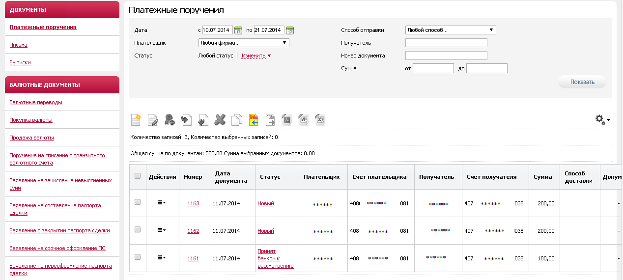Click the yellow 1C import icon
Viewport: 623px width, 280px height.
pos(254,119)
